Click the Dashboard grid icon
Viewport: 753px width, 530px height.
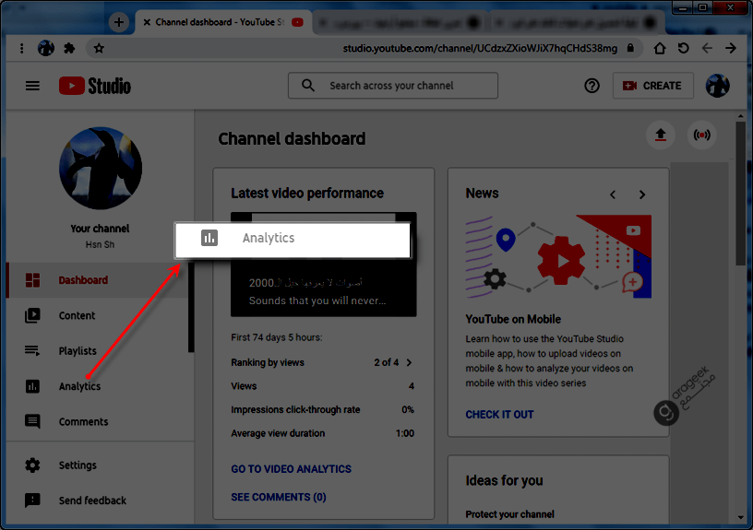(x=32, y=280)
